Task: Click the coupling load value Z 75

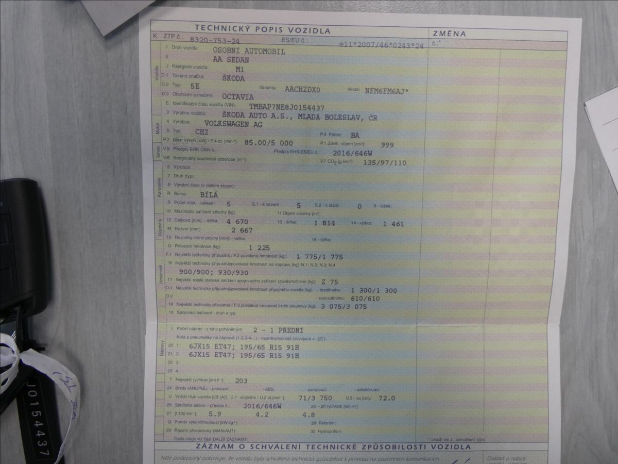Action: pos(330,282)
